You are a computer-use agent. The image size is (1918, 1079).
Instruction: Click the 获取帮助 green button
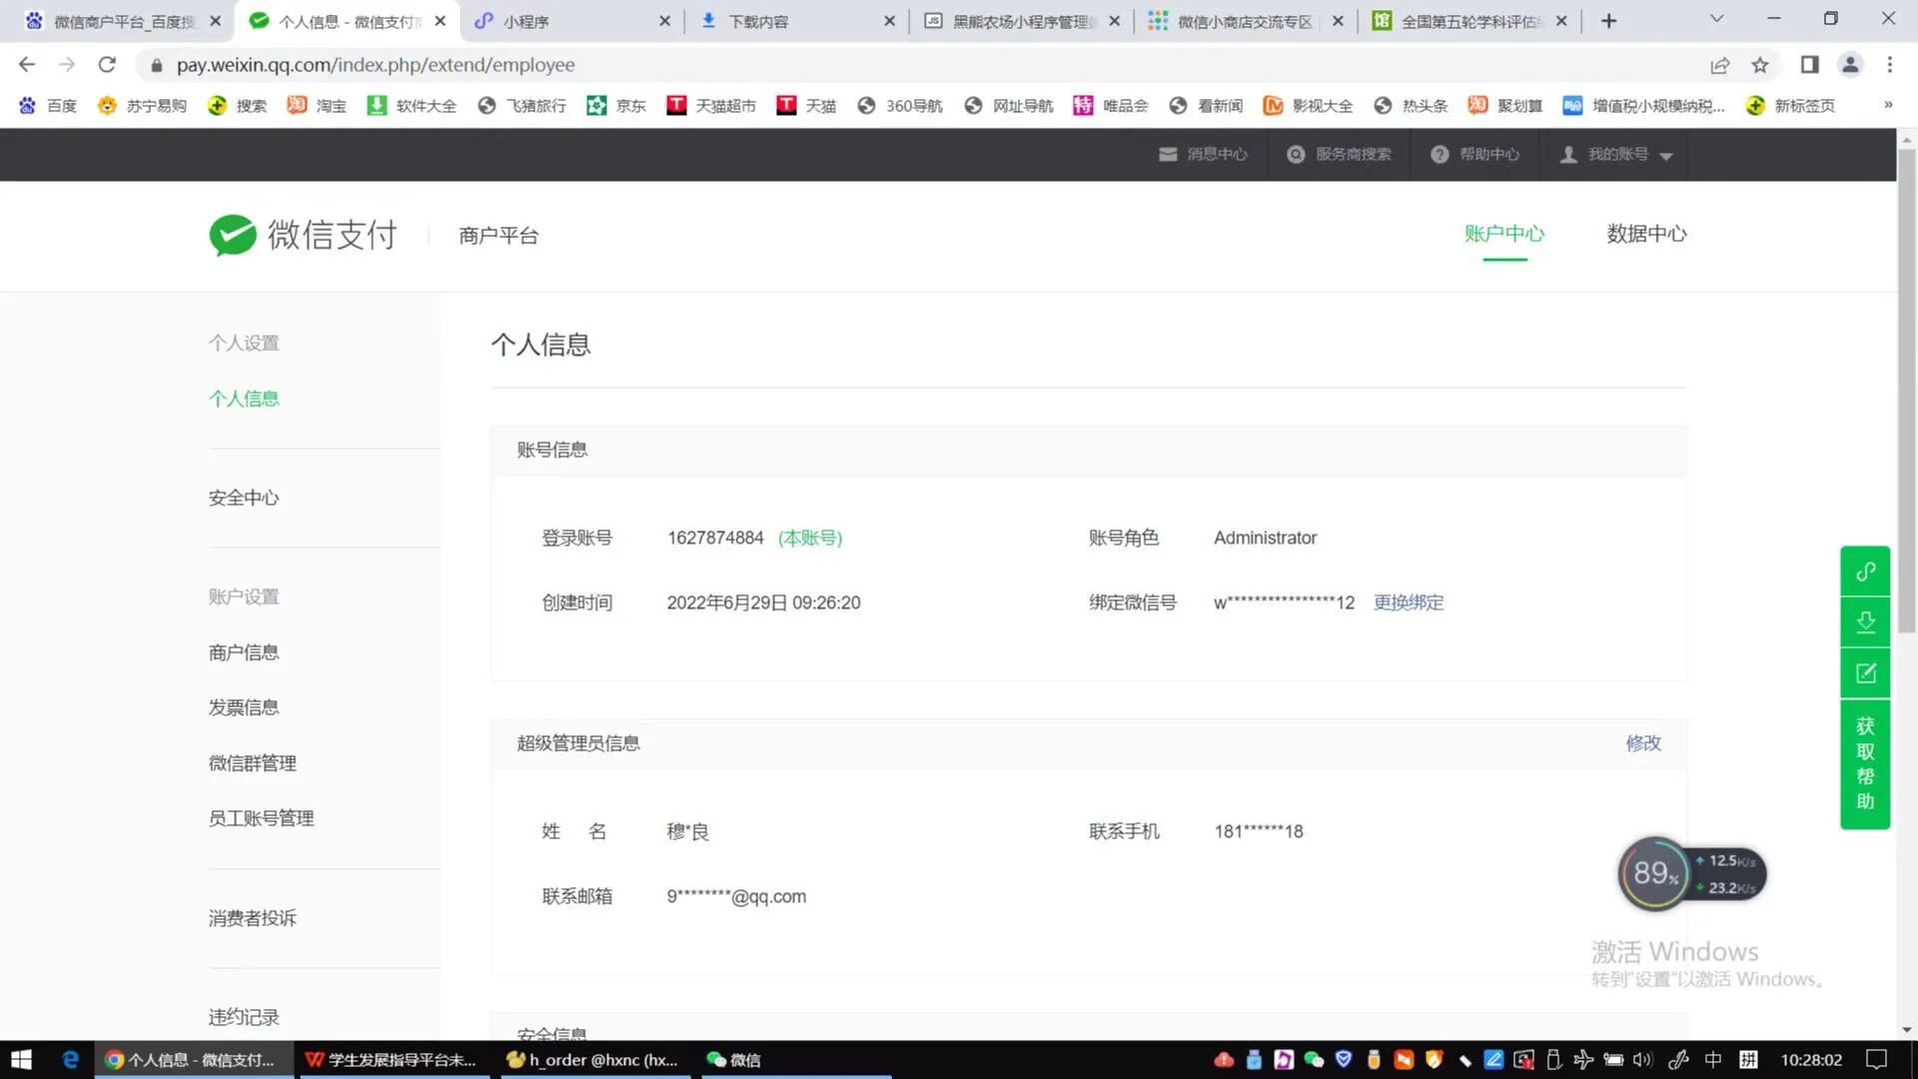1865,763
